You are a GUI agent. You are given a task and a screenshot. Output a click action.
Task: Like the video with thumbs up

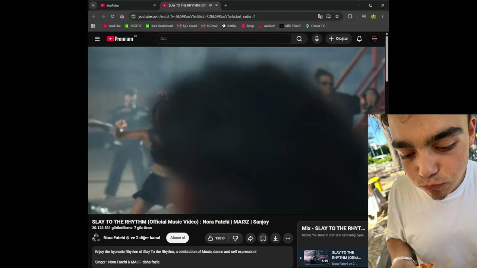point(216,238)
